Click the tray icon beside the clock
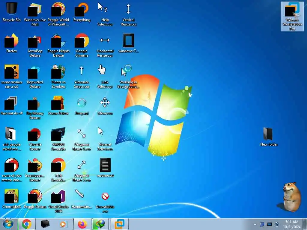Image resolution: width=307 pixels, height=230 pixels. [x=277, y=224]
